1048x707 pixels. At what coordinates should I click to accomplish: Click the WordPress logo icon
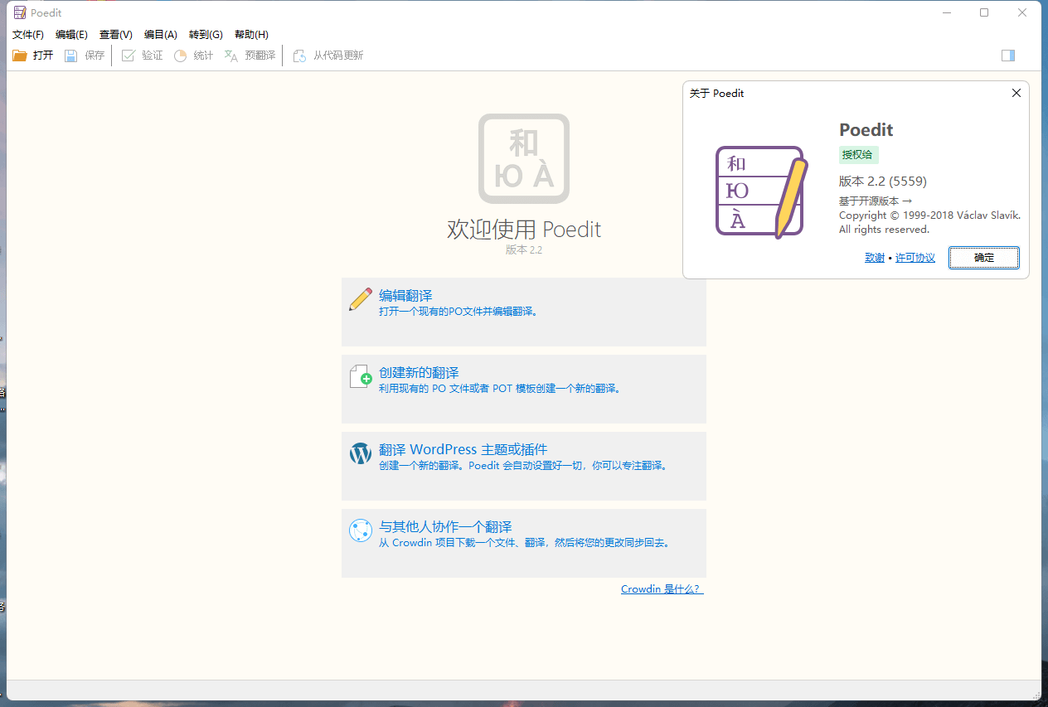360,453
